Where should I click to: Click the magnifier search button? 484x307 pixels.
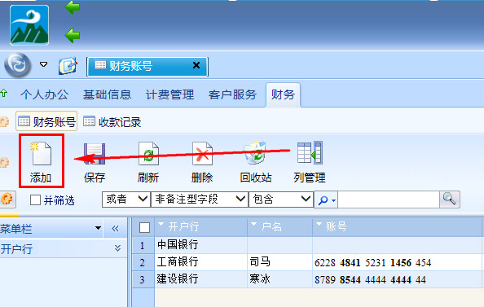450,199
